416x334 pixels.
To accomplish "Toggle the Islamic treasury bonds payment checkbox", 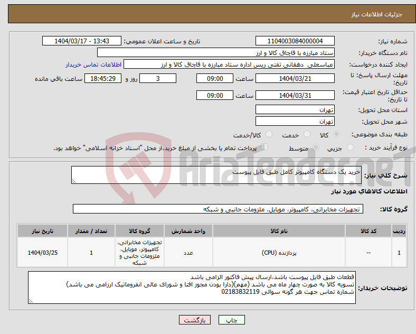I will point(264,147).
